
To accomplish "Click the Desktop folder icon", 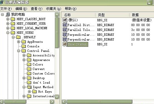I will (29, 78).
